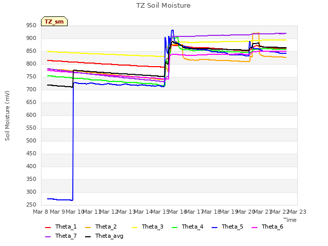
Task: Click the magenta Theta_6 legend swatch
Action: (254, 228)
